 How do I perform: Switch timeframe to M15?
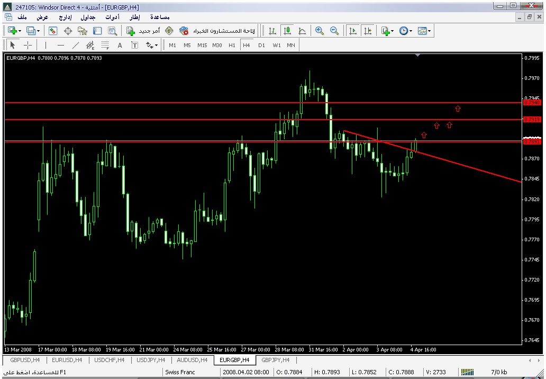[x=202, y=46]
